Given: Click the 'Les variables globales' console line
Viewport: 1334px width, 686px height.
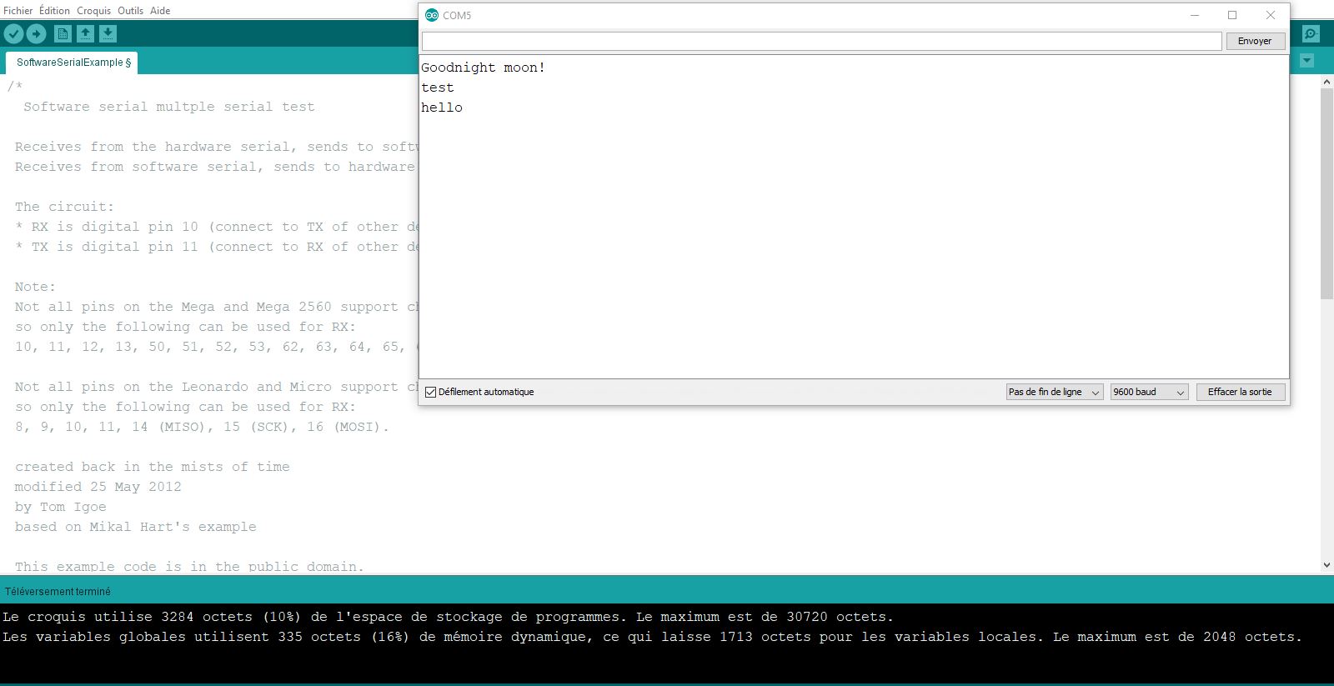Looking at the screenshot, I should pos(652,637).
